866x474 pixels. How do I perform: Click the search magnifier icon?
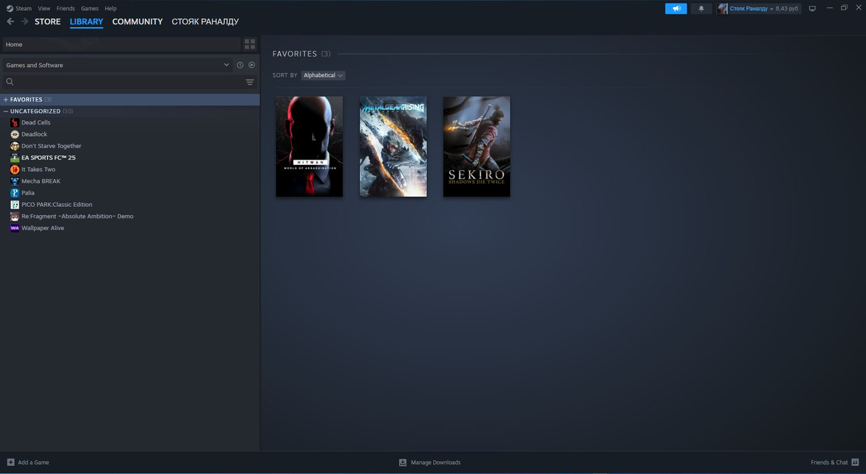pyautogui.click(x=9, y=82)
